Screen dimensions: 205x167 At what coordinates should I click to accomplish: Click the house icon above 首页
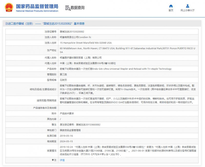[x=171, y=6]
